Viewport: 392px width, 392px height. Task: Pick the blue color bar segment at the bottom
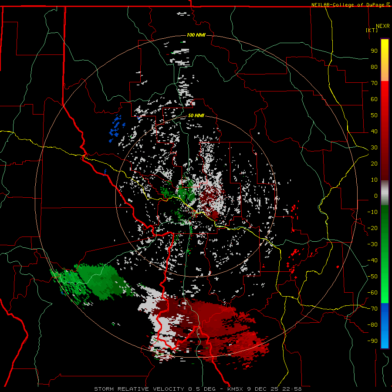[x=385, y=325]
